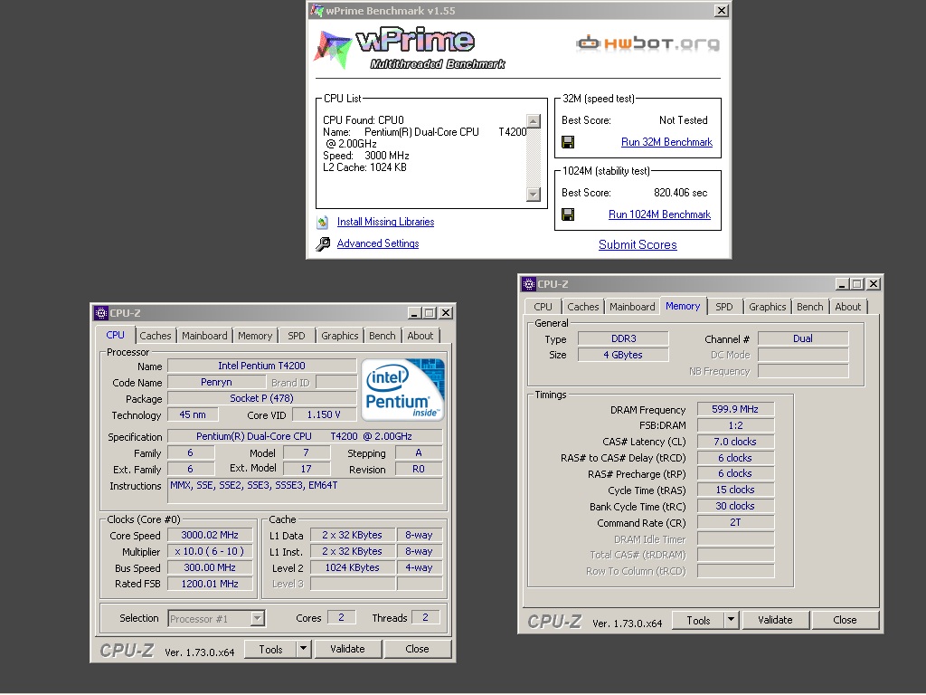Click the right CPU-Z window title icon
Screen dimensions: 926x695
(528, 284)
